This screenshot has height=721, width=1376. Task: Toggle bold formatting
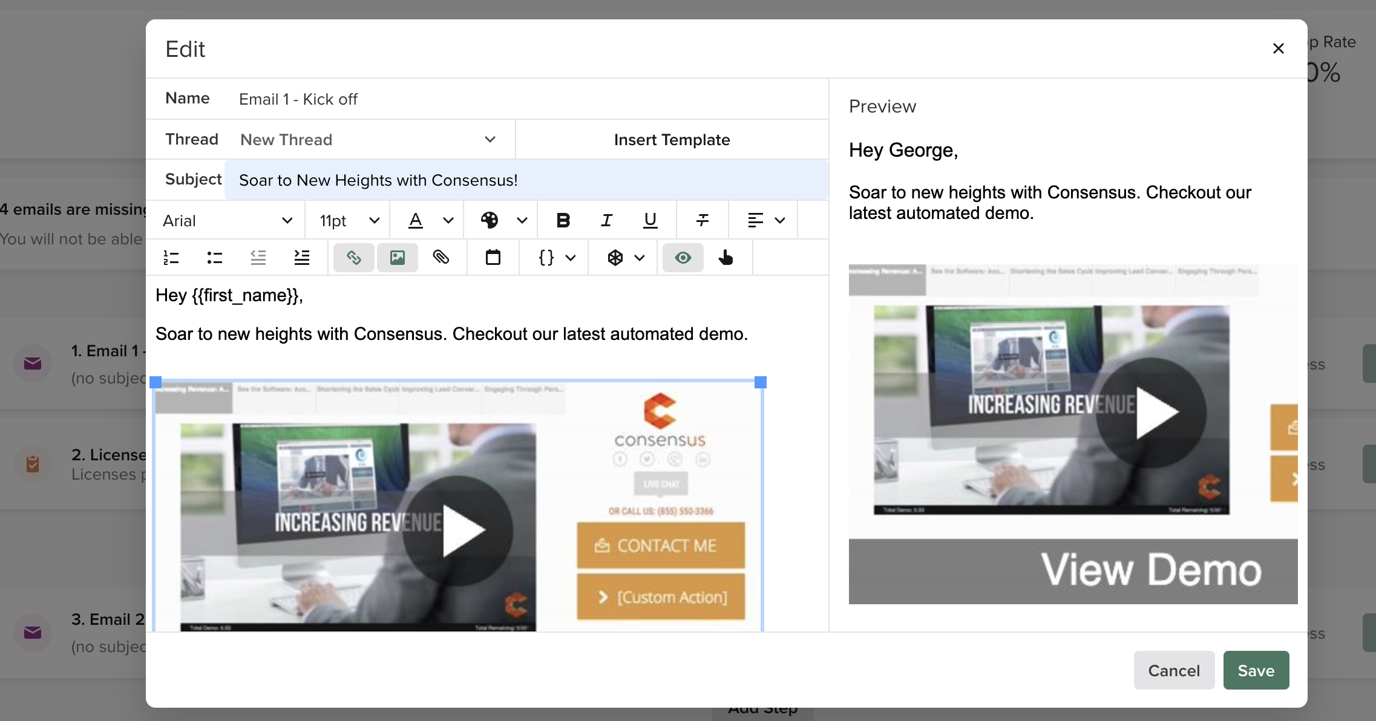(x=563, y=221)
